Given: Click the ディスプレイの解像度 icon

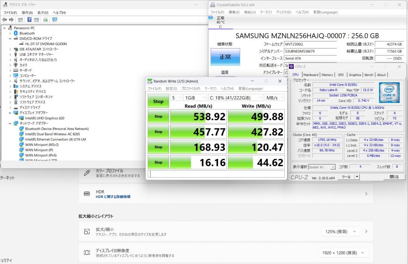Looking at the screenshot, I should click(x=87, y=253).
